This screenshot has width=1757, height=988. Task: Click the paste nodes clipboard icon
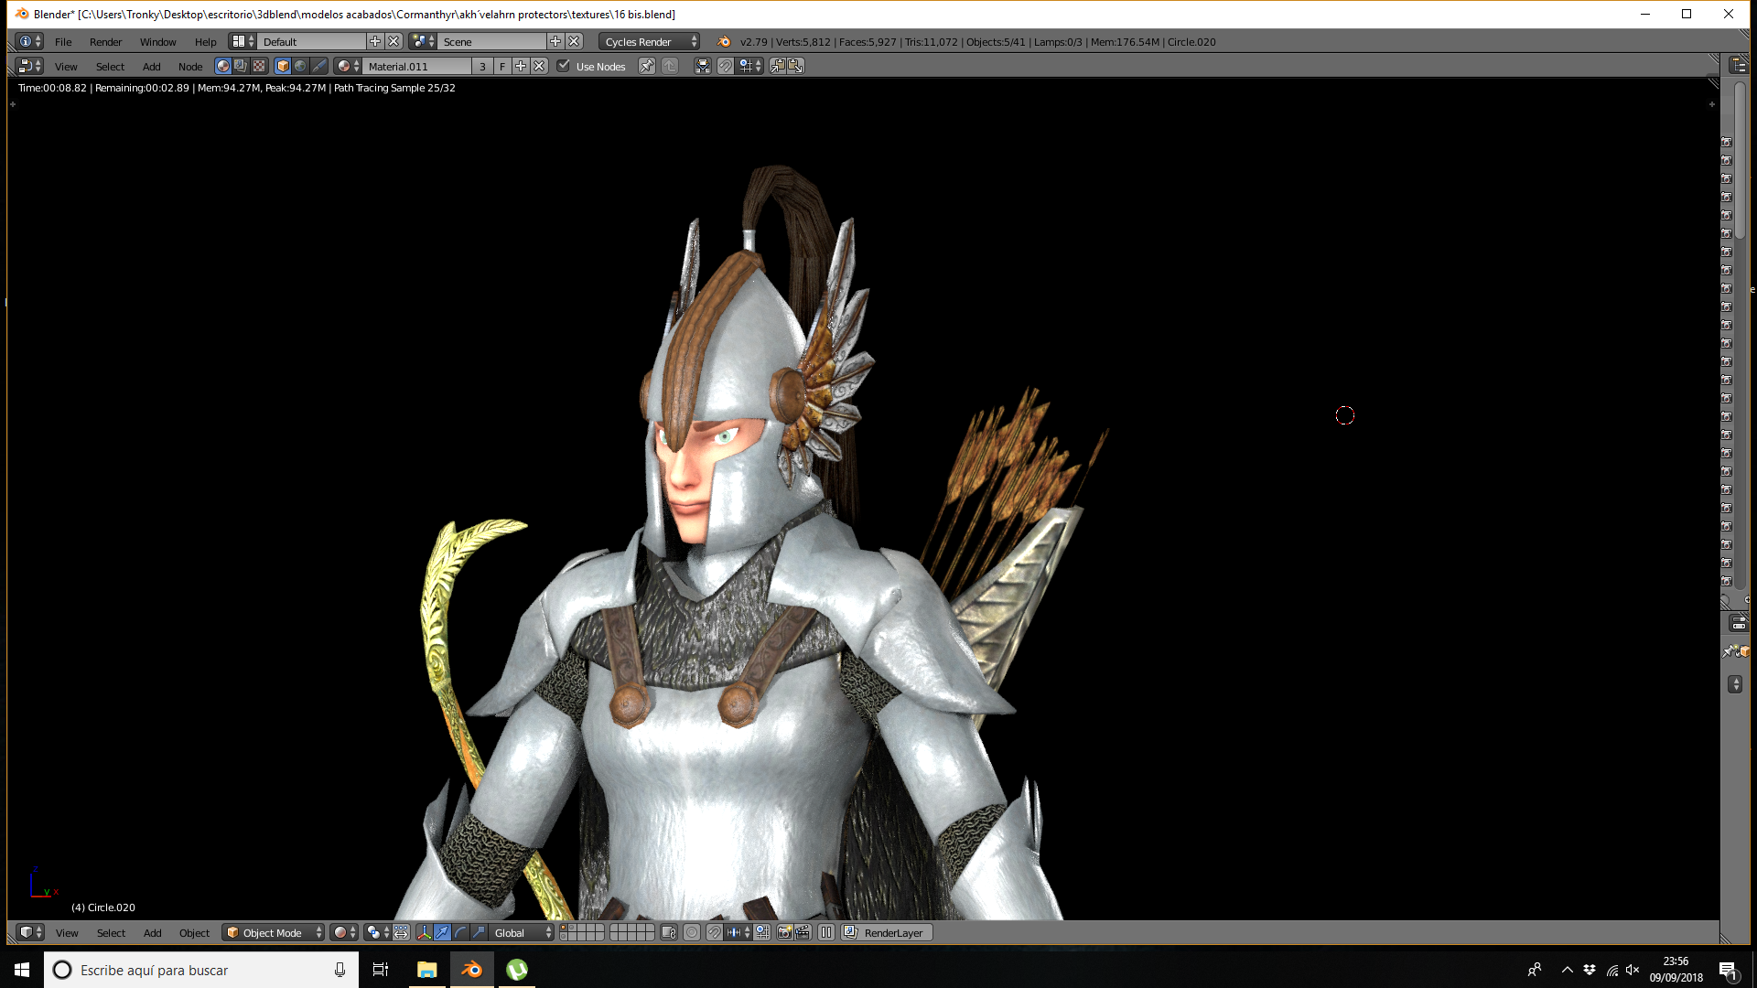coord(796,66)
